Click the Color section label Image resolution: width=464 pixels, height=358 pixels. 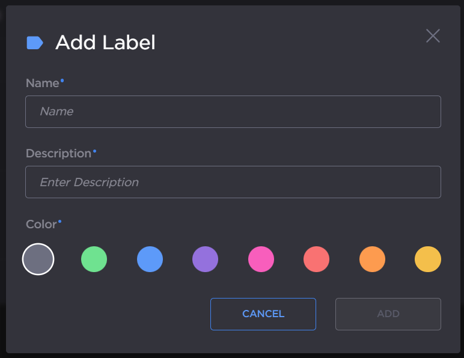coord(41,225)
